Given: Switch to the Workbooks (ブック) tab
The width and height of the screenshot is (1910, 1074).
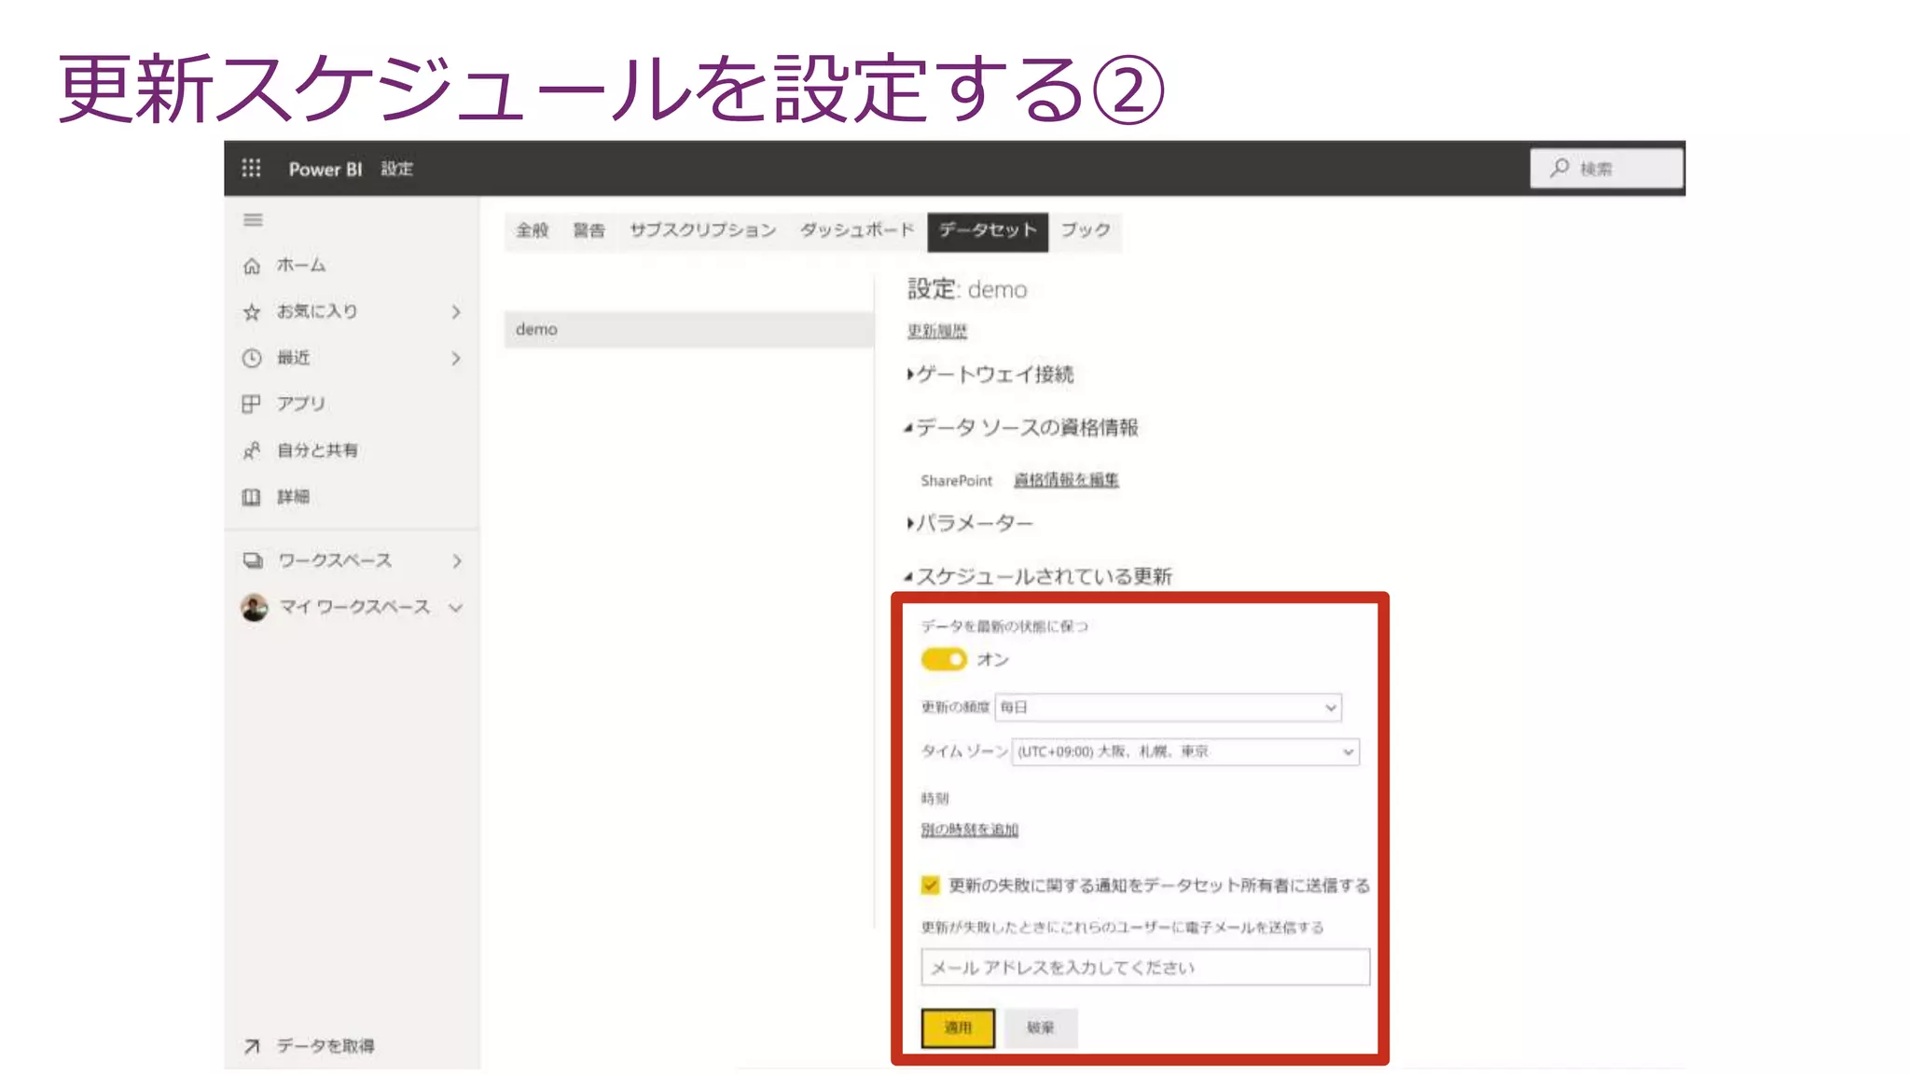Looking at the screenshot, I should (1086, 230).
